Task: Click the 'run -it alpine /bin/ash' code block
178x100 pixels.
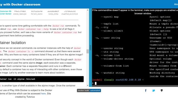Action: tap(42, 79)
